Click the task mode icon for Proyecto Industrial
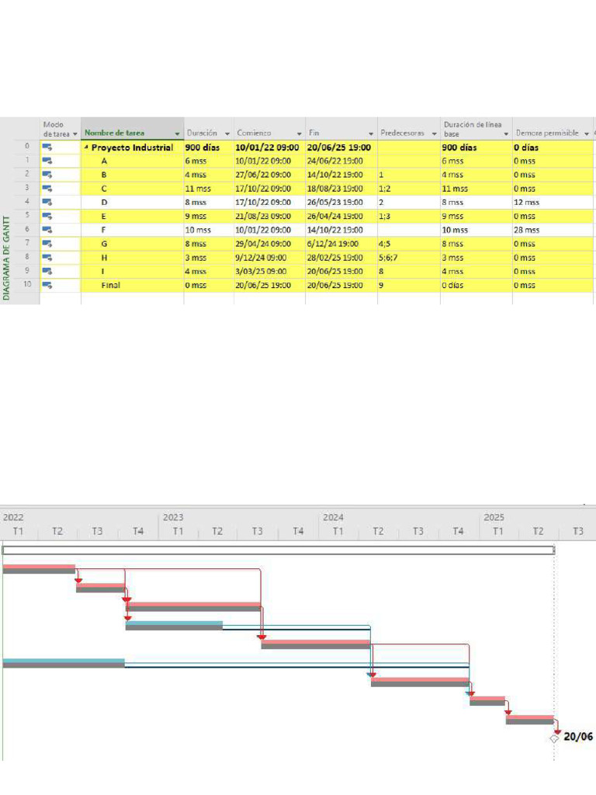 (x=47, y=148)
